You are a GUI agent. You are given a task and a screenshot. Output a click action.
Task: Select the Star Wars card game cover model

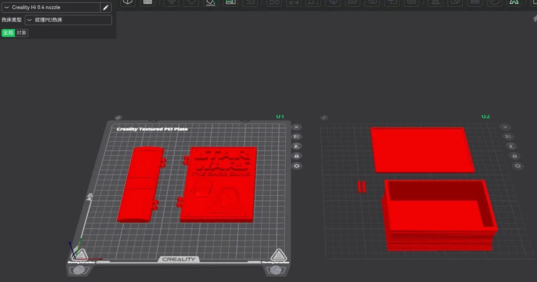(x=219, y=185)
